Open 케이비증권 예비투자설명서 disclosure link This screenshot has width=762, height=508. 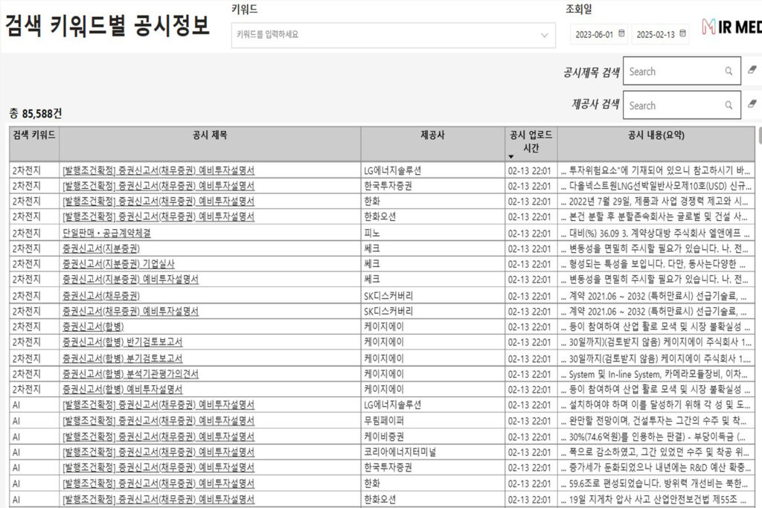tap(159, 437)
